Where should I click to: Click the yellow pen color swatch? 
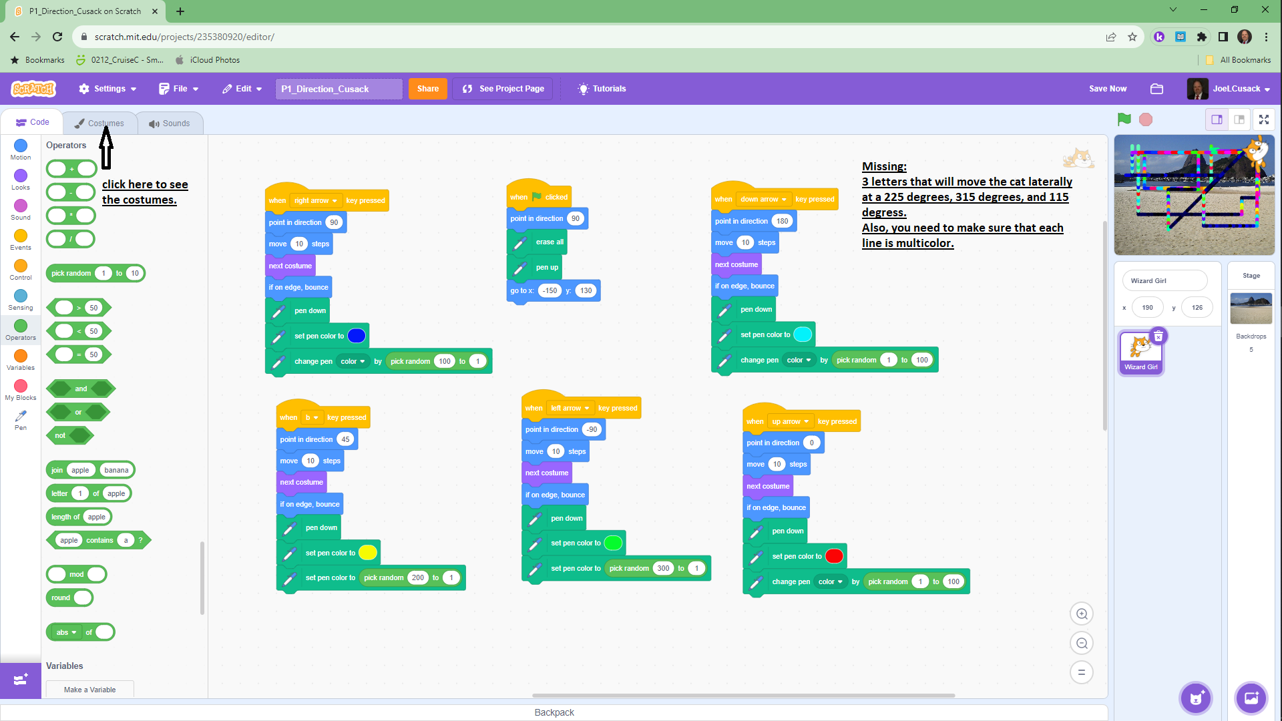click(368, 553)
